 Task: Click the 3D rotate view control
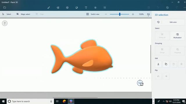[x=140, y=83]
